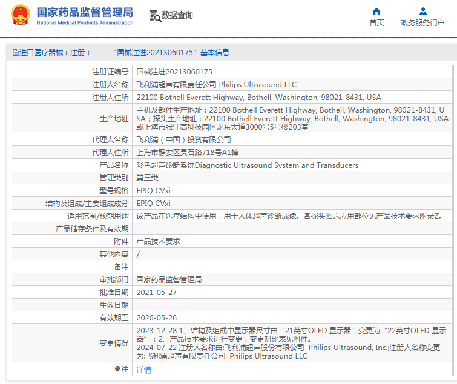Click the 批准日期 label
This screenshot has height=384, width=457.
pos(114,293)
